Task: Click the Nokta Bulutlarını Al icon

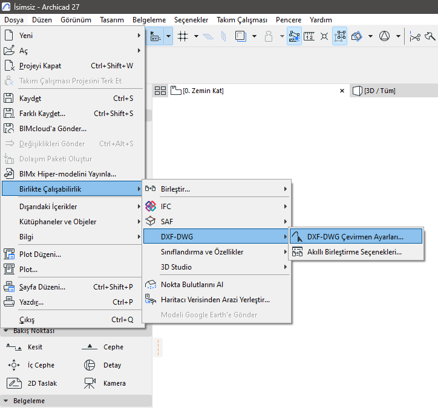Action: pyautogui.click(x=151, y=284)
